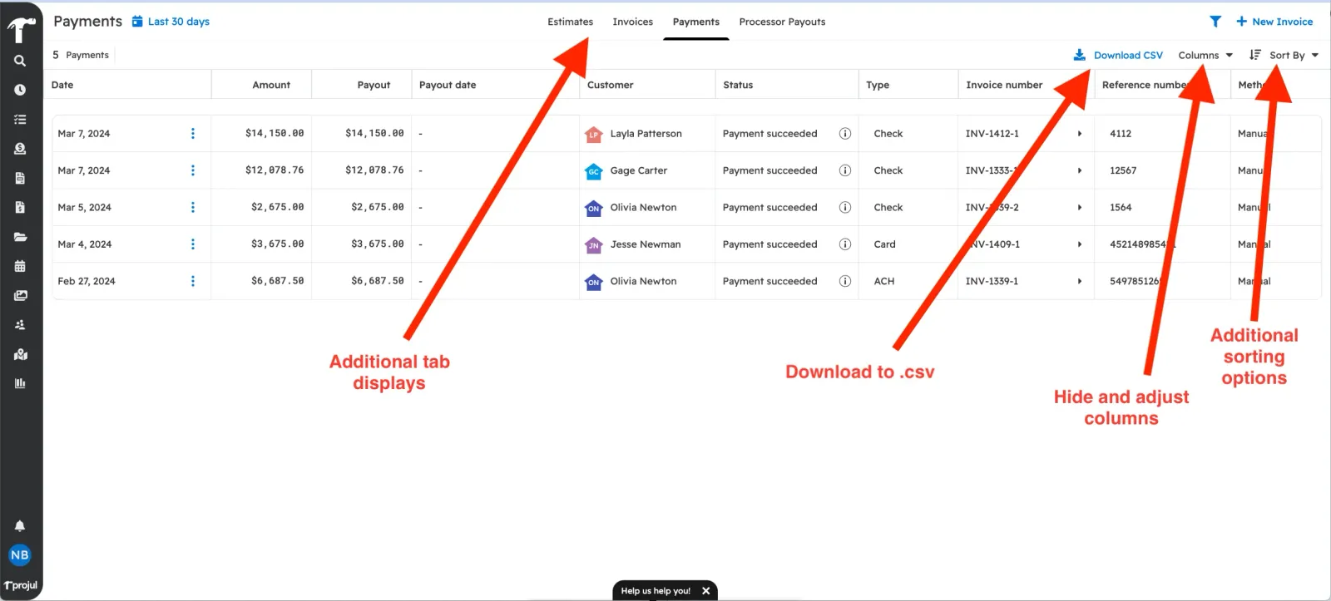Open the clock time-tracking sidebar icon

coord(20,90)
